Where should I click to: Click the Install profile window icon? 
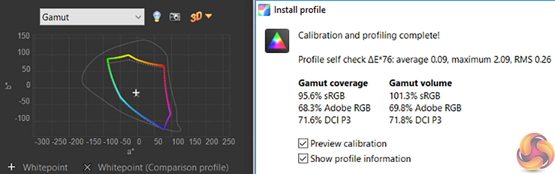264,10
